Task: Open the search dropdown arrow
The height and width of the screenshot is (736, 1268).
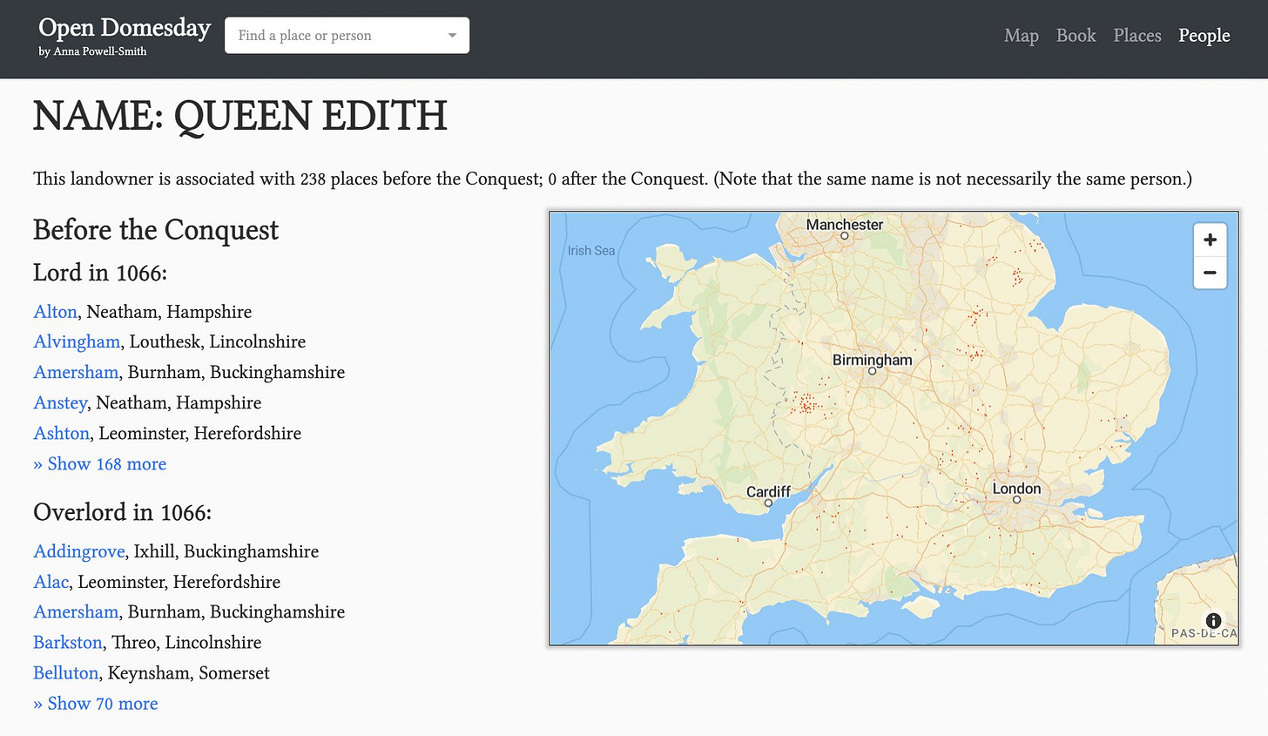Action: click(452, 36)
